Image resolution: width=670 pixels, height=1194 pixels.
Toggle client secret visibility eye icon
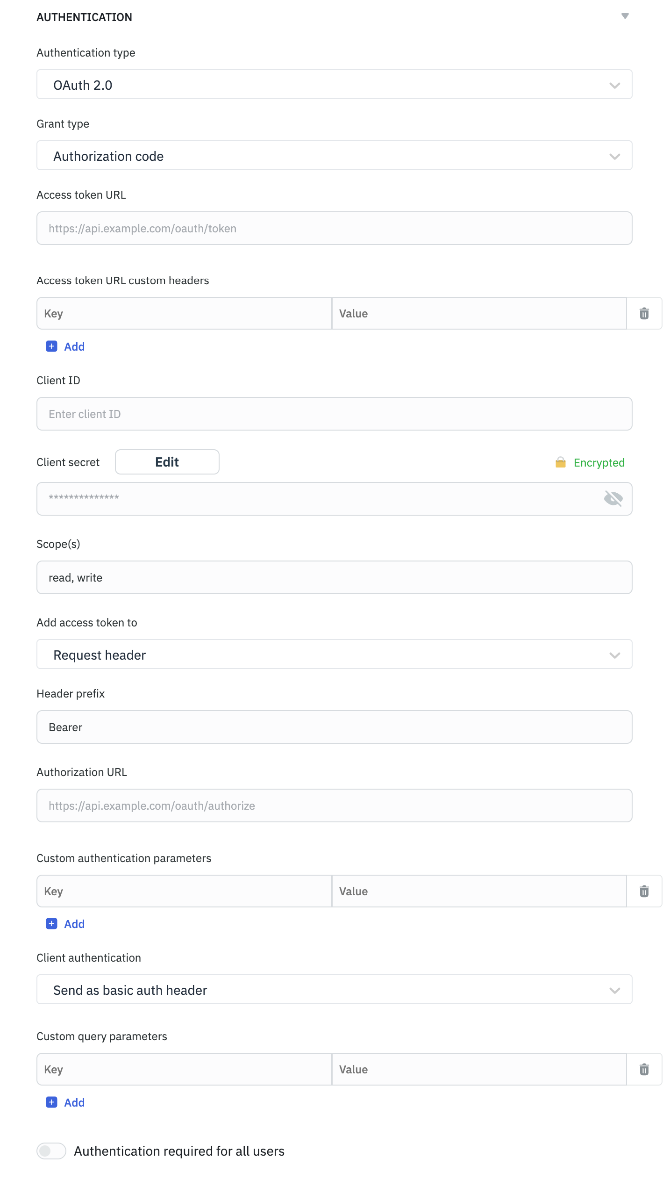point(613,499)
